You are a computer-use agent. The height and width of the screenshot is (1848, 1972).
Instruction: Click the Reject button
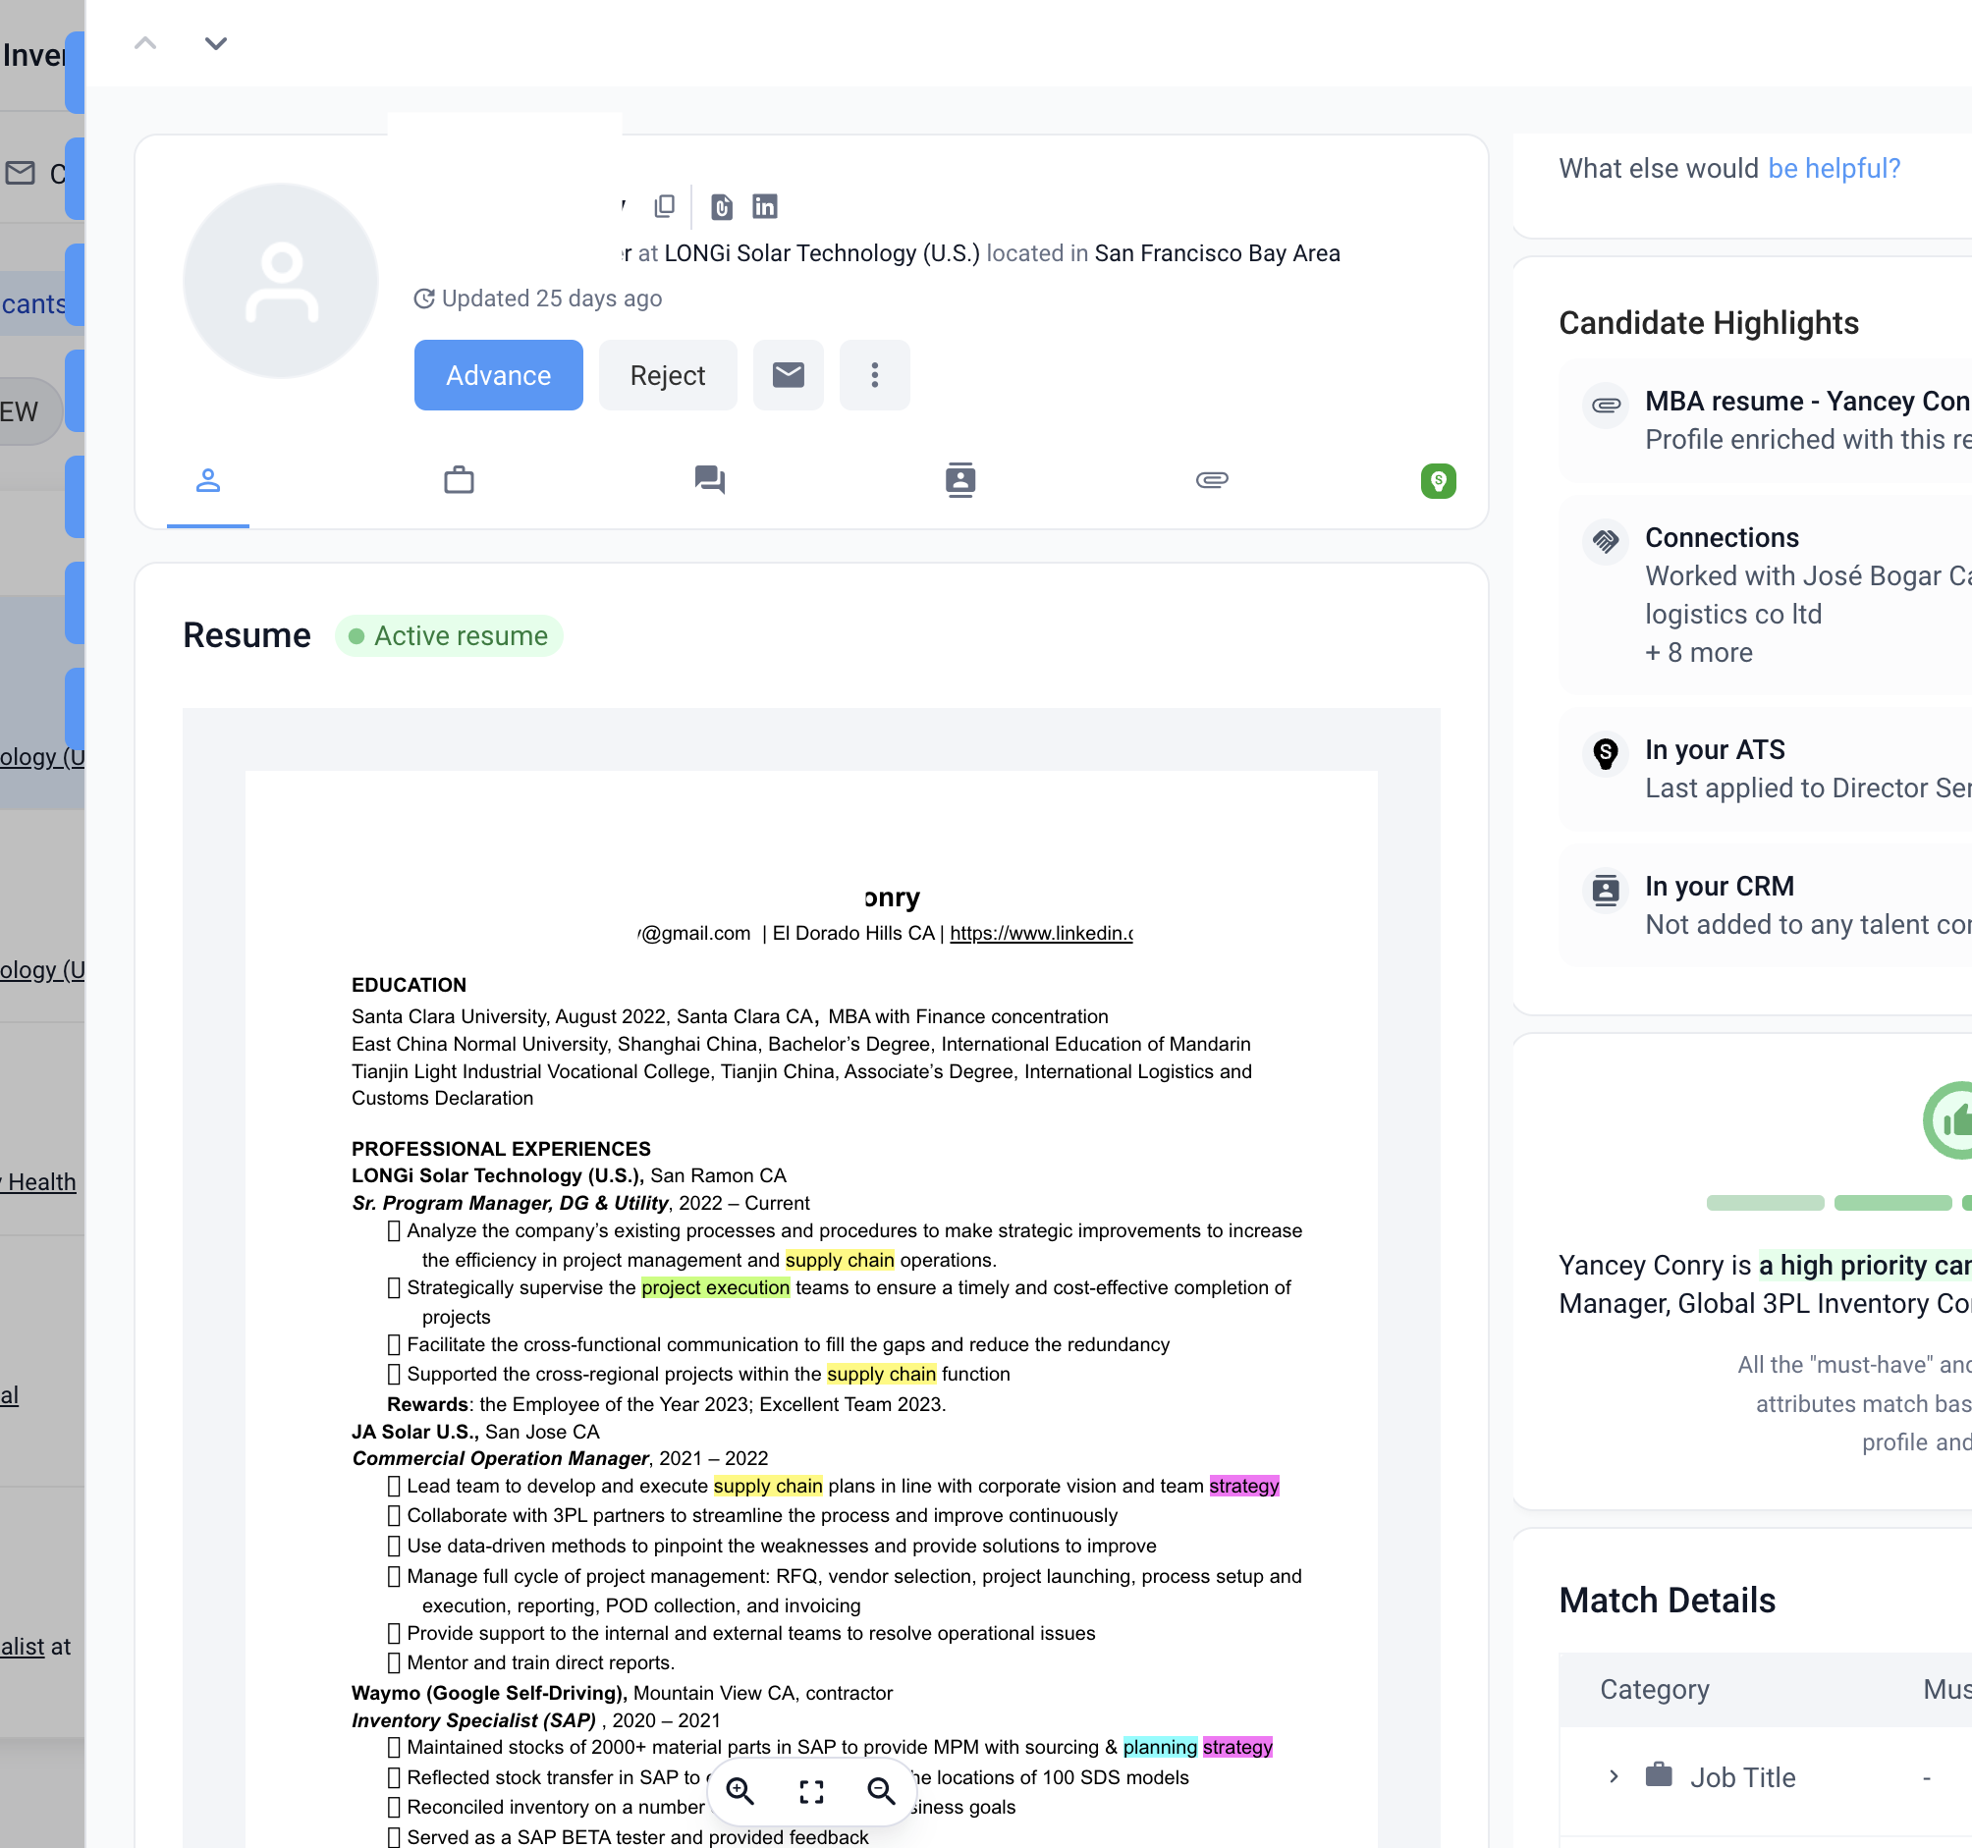(668, 375)
